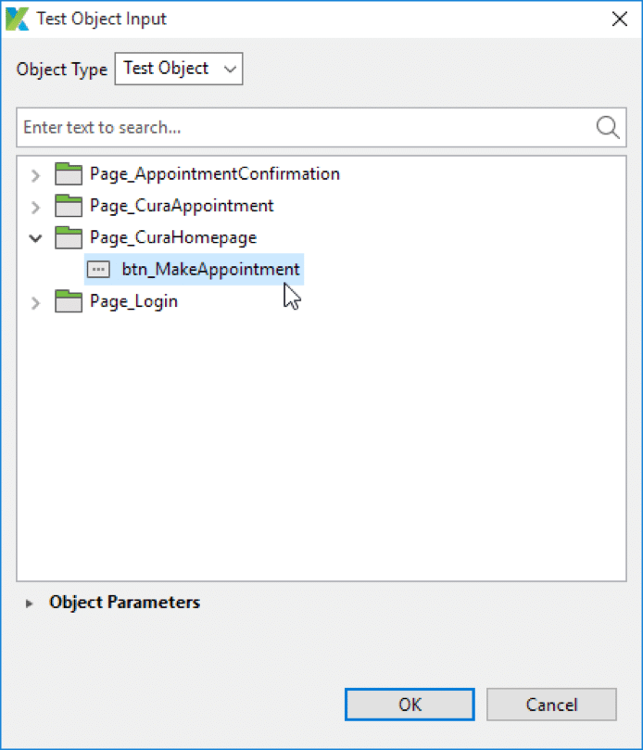
Task: Click the search magnifier icon
Action: click(606, 127)
